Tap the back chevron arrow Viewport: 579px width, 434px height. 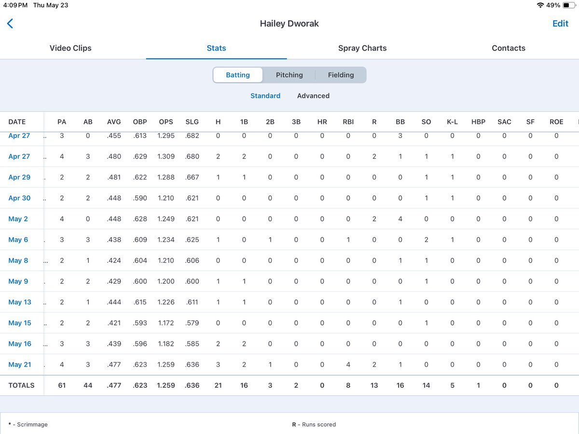click(10, 24)
